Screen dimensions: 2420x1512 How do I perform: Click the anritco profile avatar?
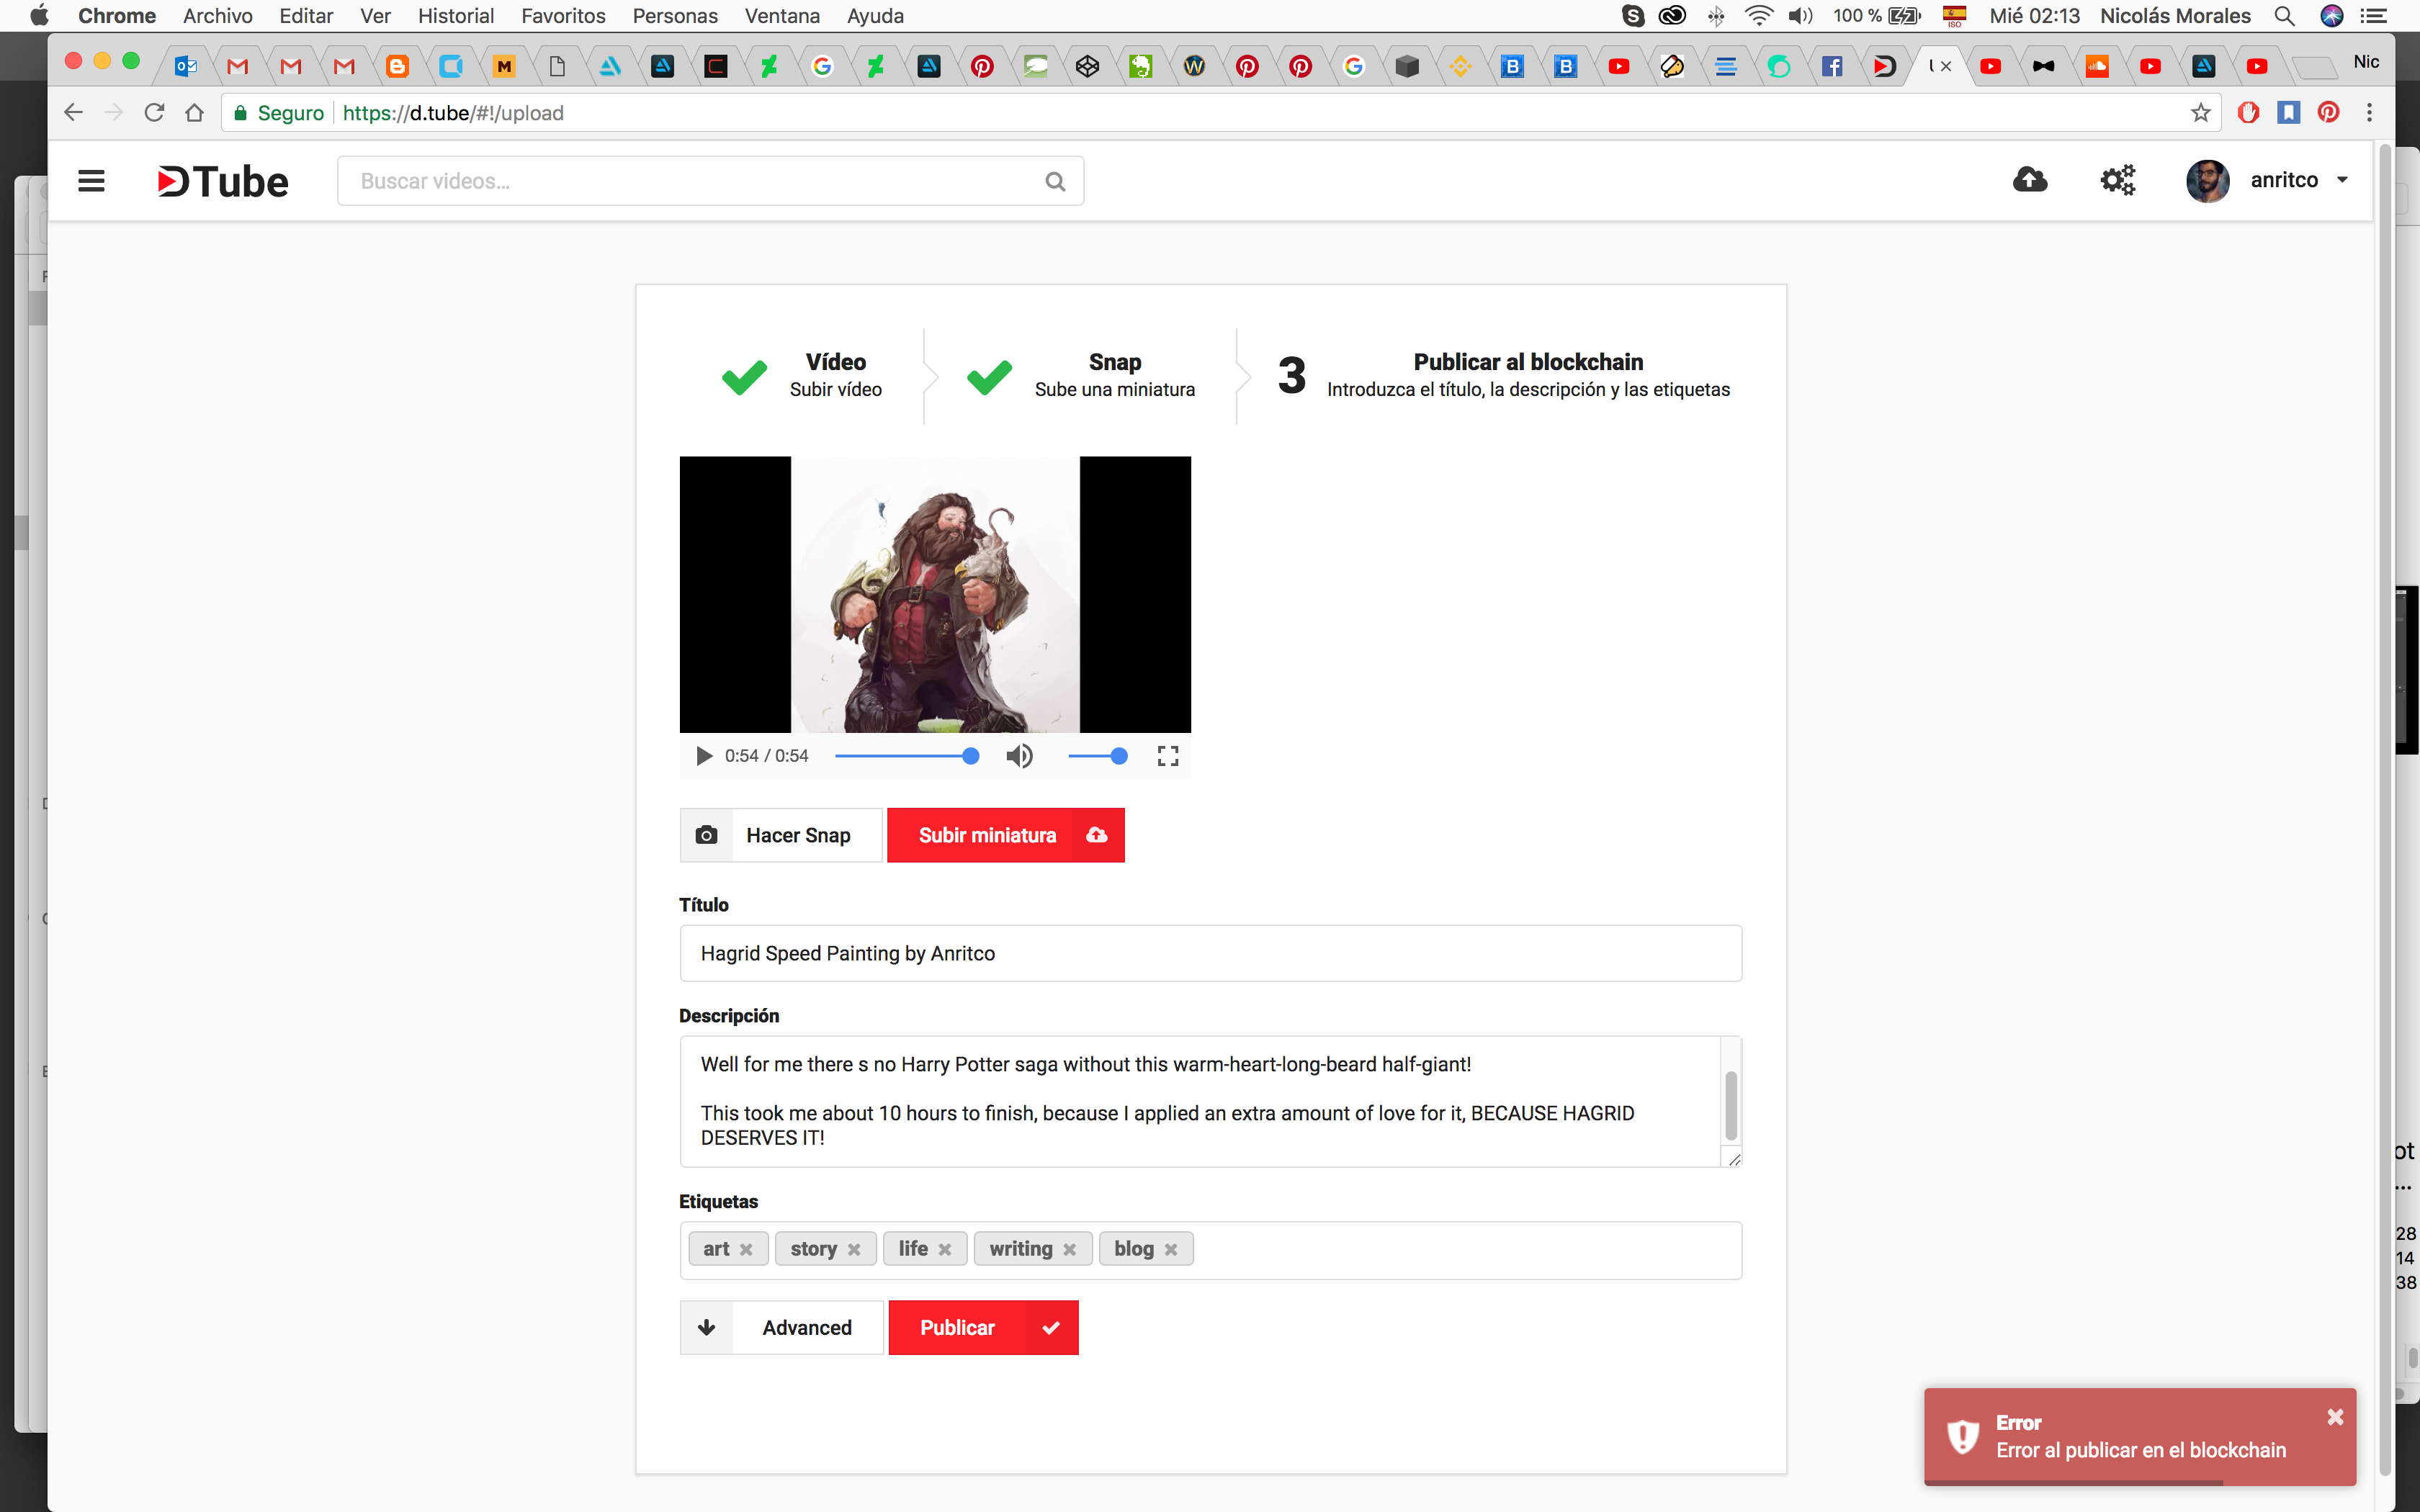[x=2207, y=180]
